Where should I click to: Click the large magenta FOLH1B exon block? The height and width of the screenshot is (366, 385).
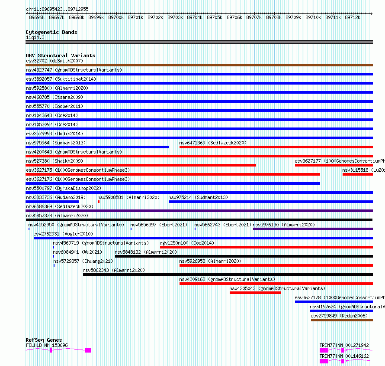point(88,350)
